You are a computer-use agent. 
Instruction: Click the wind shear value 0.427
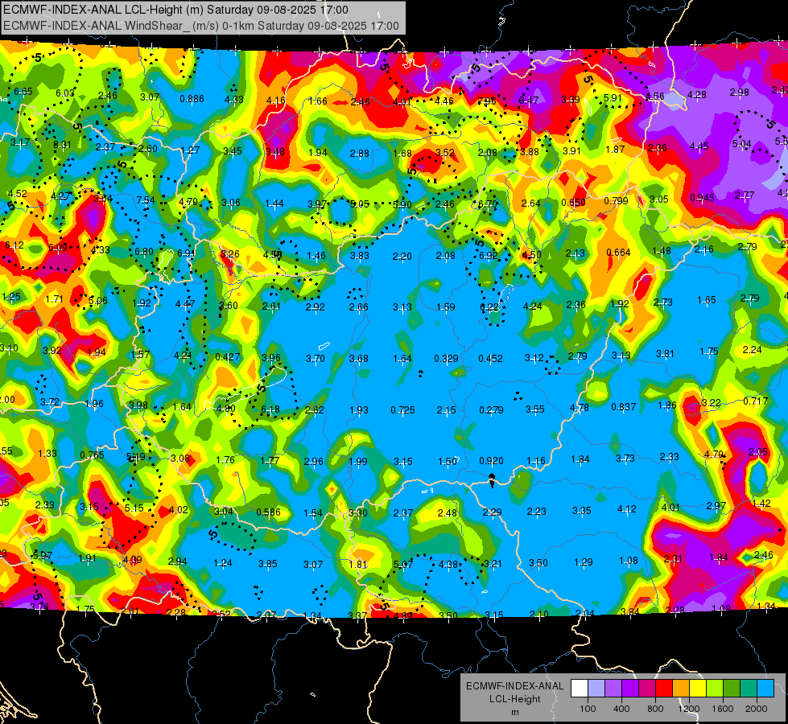point(227,356)
